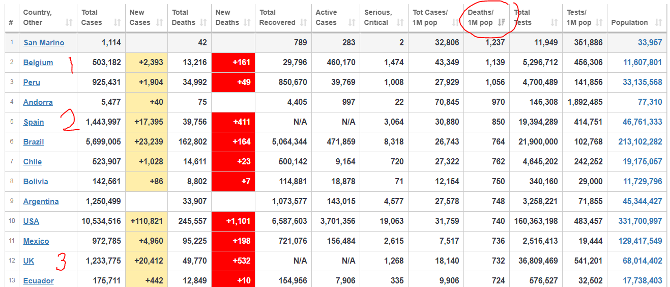
Task: Sort table by Total Deaths icon
Action: coord(203,22)
